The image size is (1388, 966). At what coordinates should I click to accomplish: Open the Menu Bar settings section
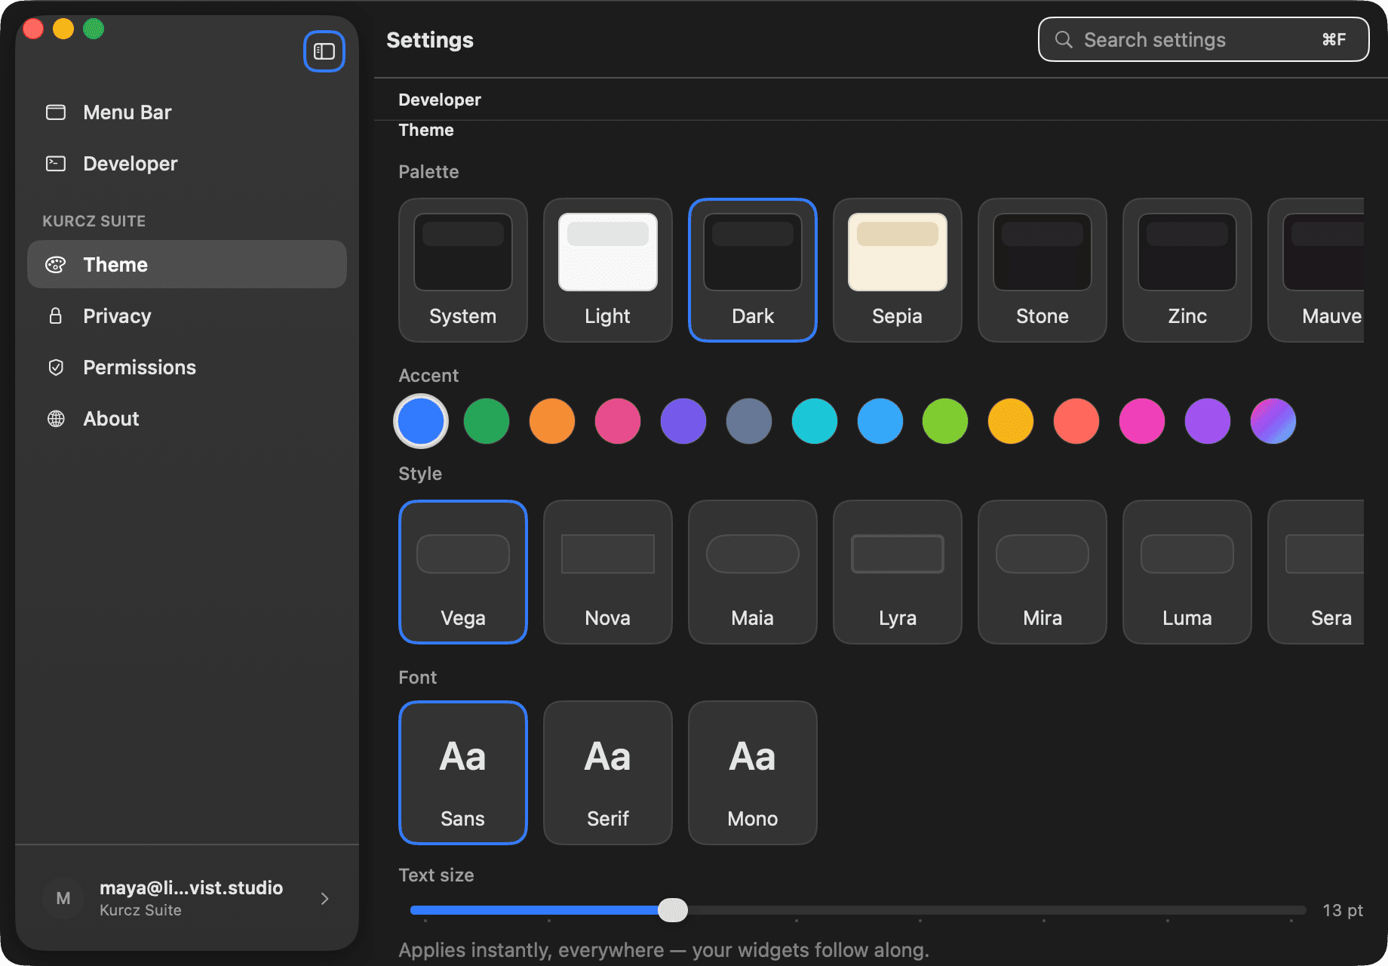tap(187, 112)
